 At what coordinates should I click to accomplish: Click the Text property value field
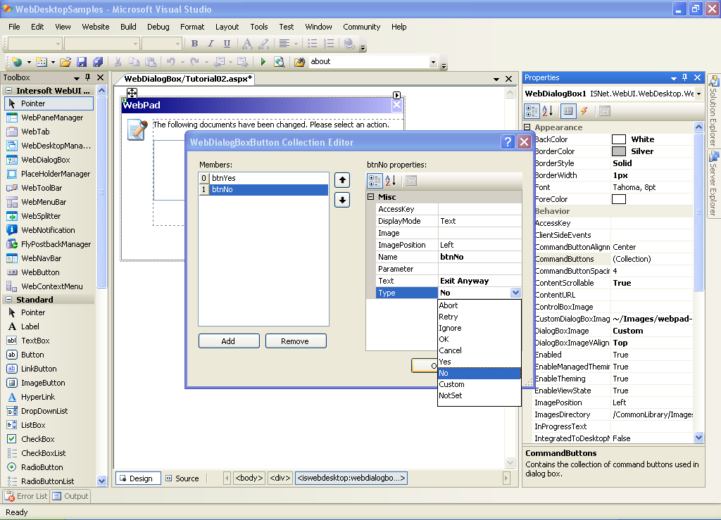point(479,281)
